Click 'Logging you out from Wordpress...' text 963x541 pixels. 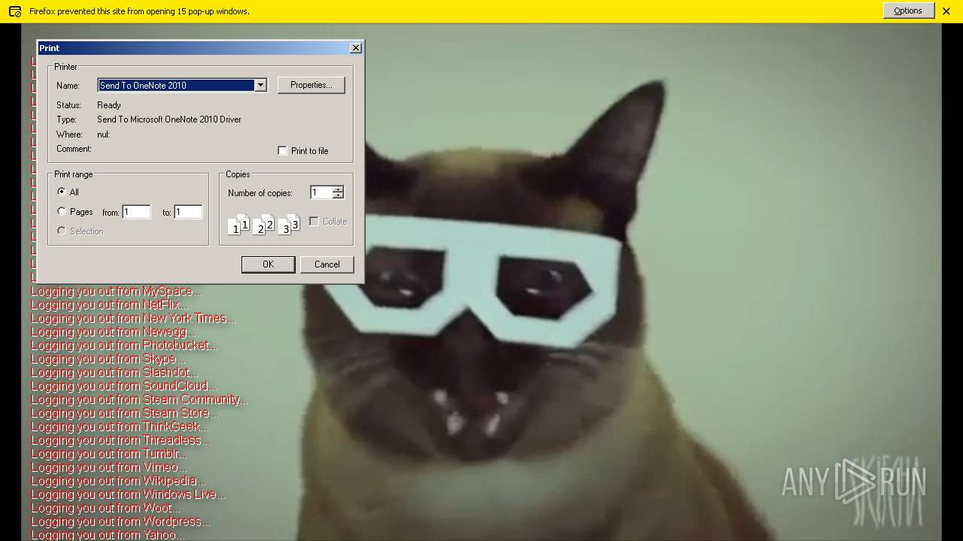(x=120, y=521)
